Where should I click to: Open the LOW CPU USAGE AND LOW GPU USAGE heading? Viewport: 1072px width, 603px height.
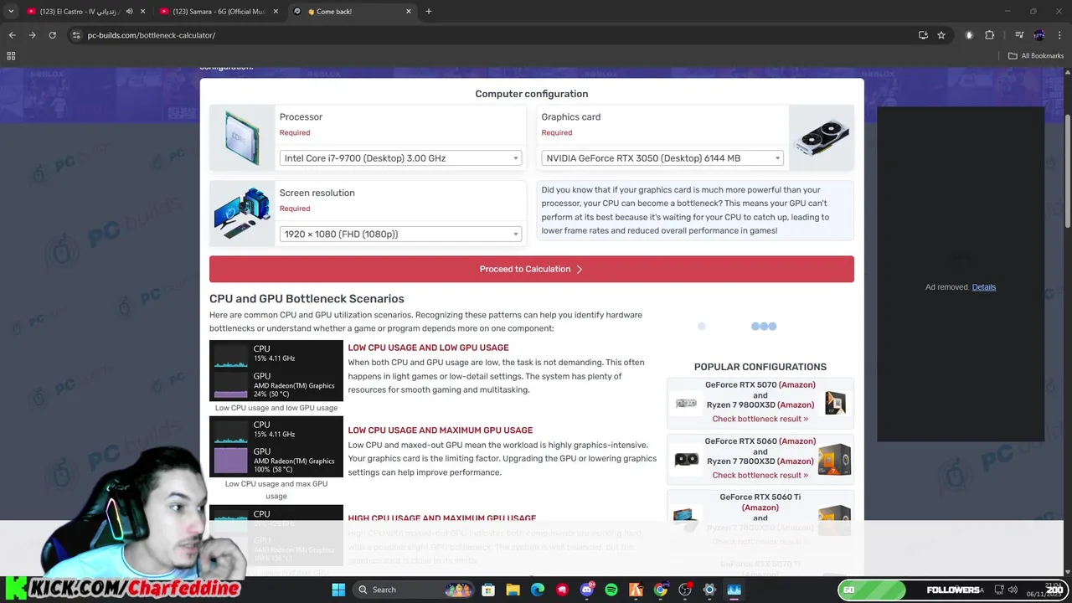[428, 348]
